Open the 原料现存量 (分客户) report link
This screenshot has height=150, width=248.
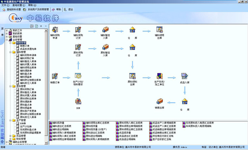tap(96, 130)
